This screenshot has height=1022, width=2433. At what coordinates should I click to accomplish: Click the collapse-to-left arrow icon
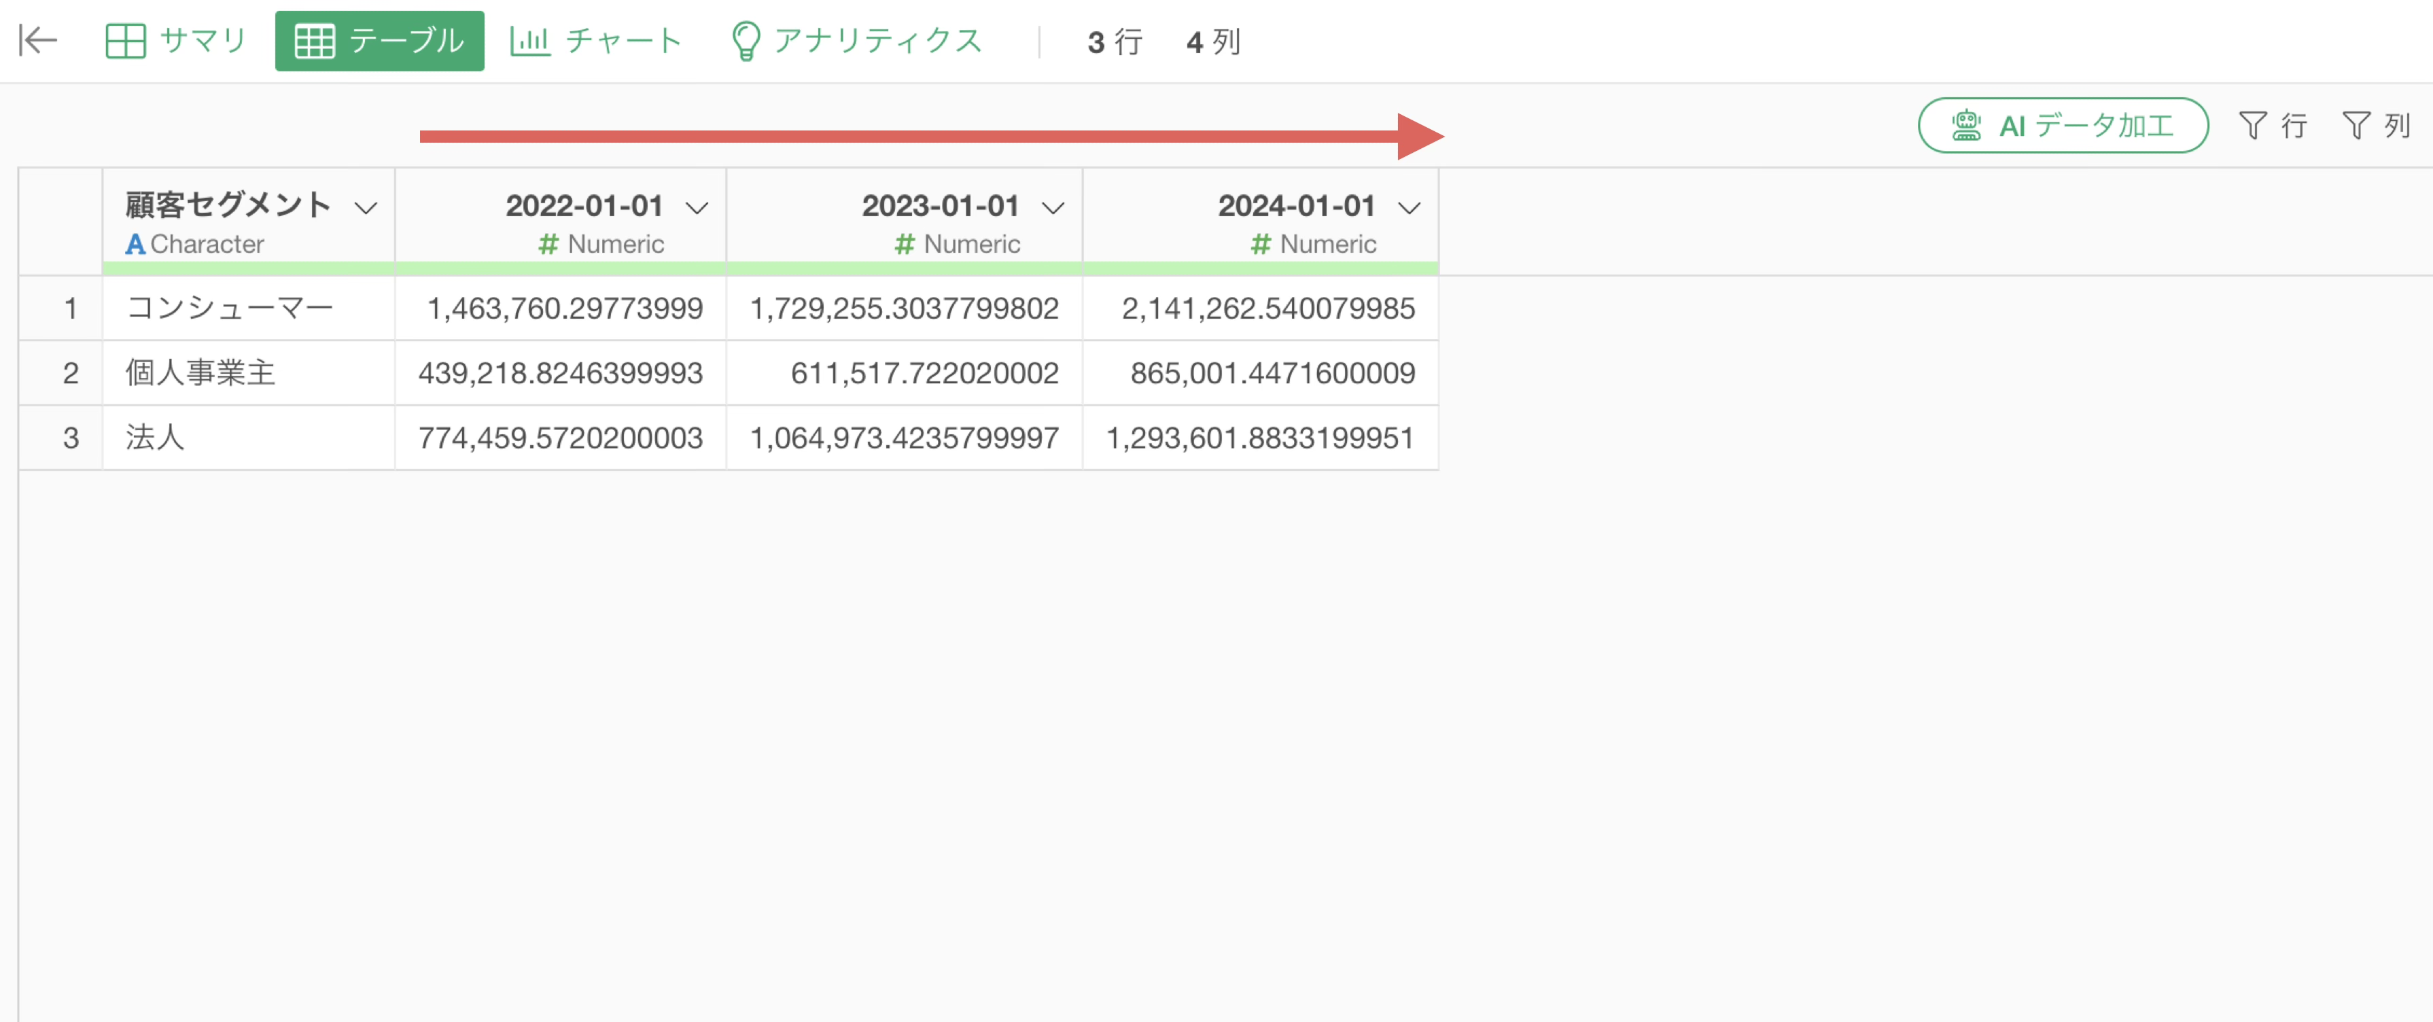tap(39, 41)
